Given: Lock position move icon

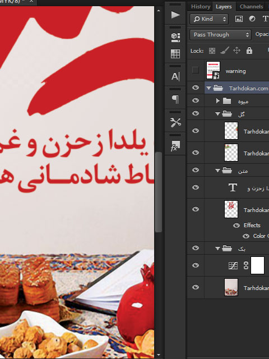Looking at the screenshot, I should pyautogui.click(x=236, y=50).
